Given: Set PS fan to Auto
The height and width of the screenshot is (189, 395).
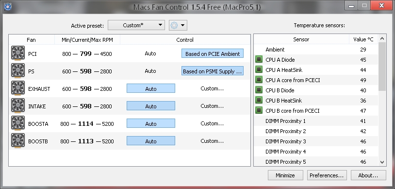Looking at the screenshot, I should coord(150,71).
